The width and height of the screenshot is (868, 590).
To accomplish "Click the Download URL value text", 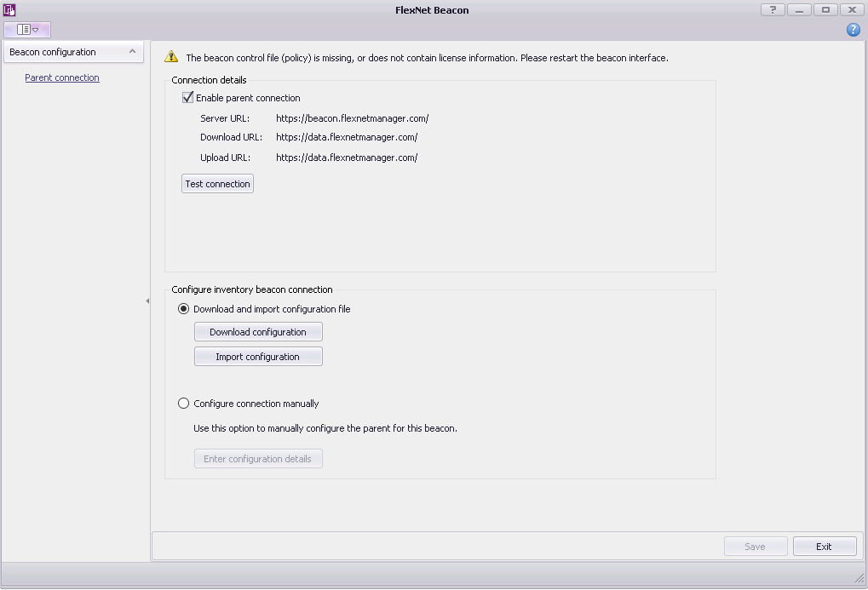I will coord(347,137).
